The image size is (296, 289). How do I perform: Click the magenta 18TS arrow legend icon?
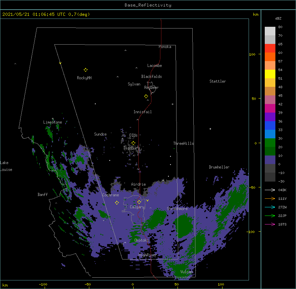pyautogui.click(x=270, y=224)
